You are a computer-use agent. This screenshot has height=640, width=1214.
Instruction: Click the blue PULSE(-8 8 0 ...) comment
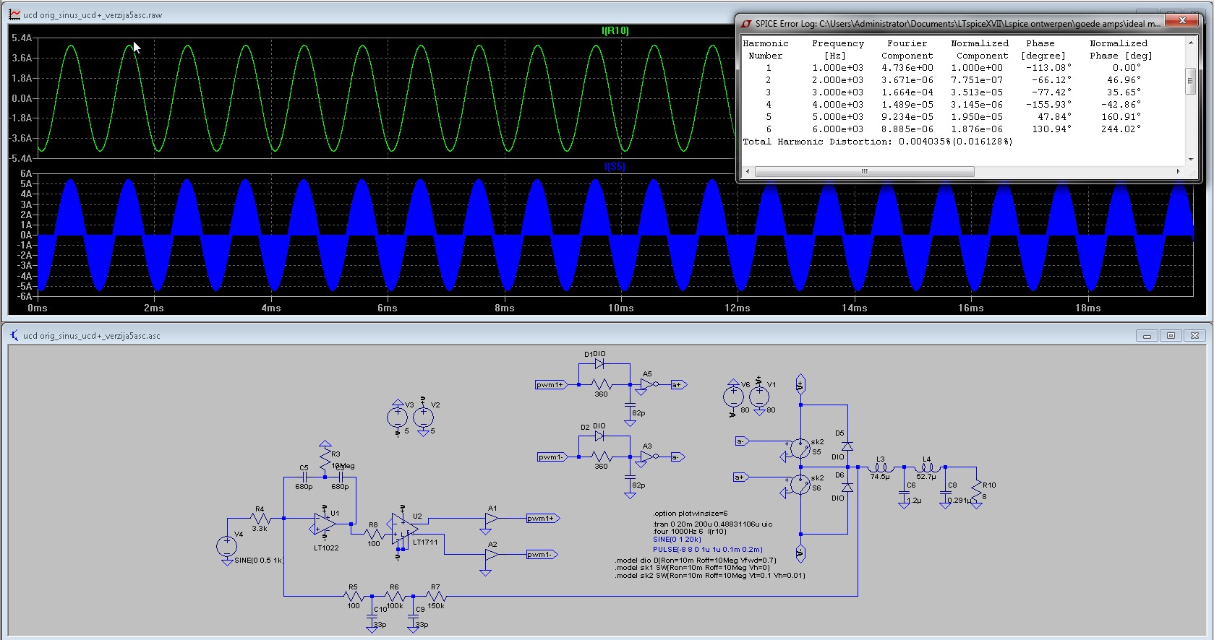point(708,550)
